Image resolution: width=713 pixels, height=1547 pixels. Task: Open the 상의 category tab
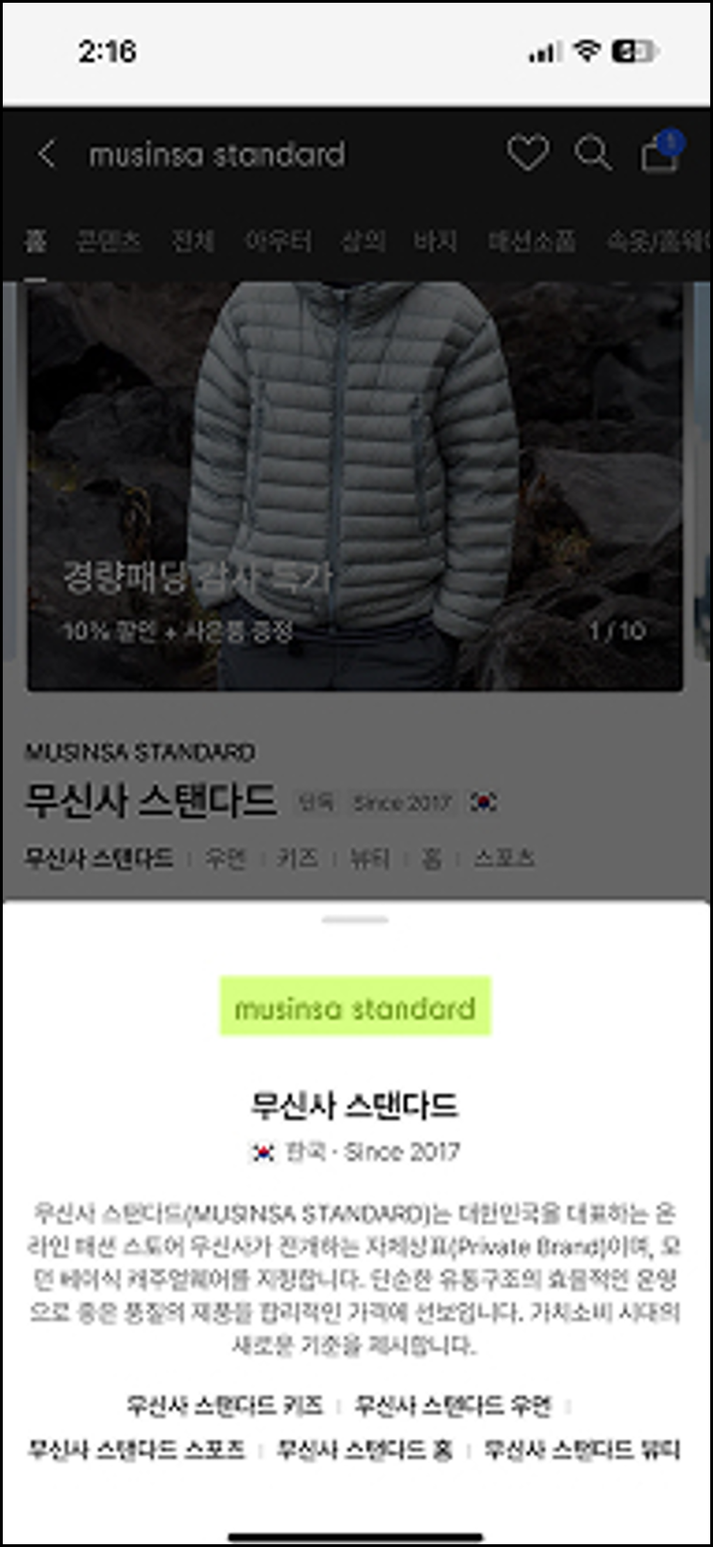[363, 241]
